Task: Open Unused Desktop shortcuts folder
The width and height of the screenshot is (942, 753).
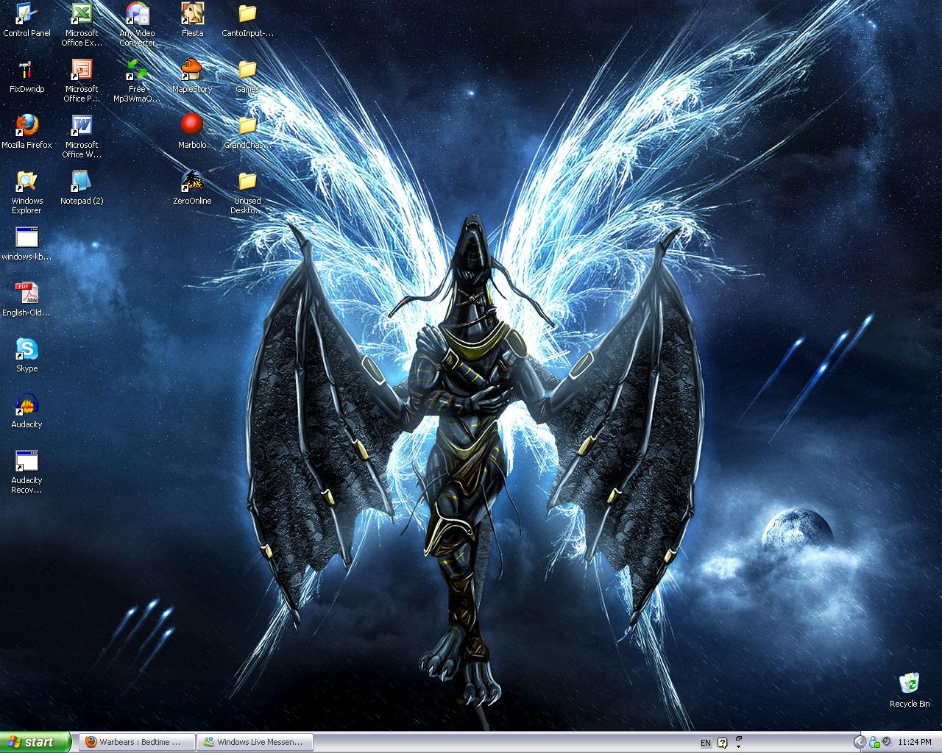Action: pyautogui.click(x=247, y=192)
